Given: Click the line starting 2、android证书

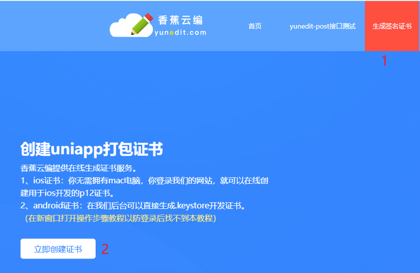Looking at the screenshot, I should click(134, 206).
